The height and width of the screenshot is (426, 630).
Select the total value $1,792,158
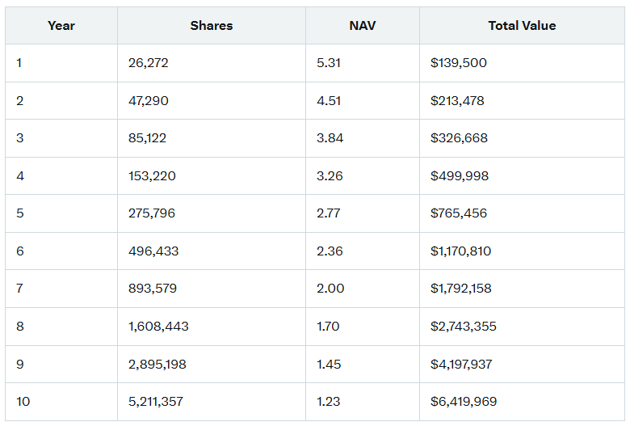[461, 289]
